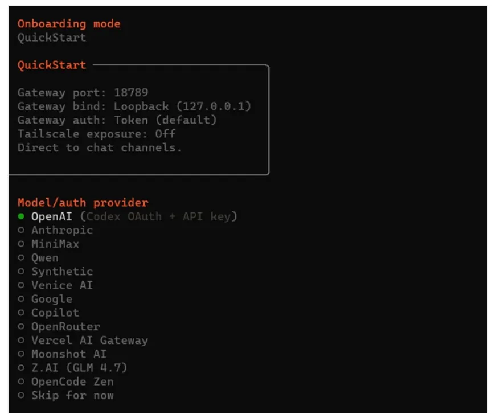The image size is (492, 414).
Task: Click the Tailscale exposure: Off line
Action: tap(96, 134)
